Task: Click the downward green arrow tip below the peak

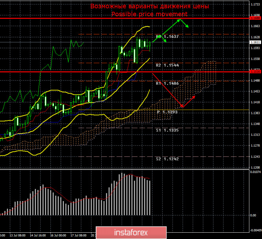Action: (188, 27)
